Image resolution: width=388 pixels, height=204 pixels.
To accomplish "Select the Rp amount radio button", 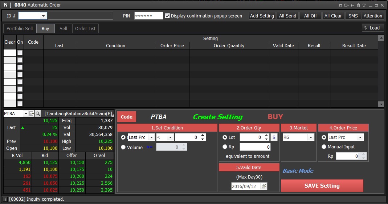I will pos(225,147).
